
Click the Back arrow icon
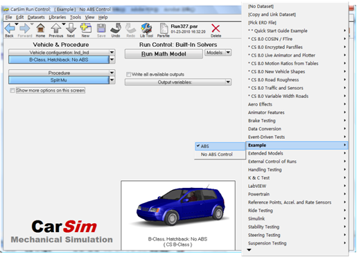(x=10, y=28)
